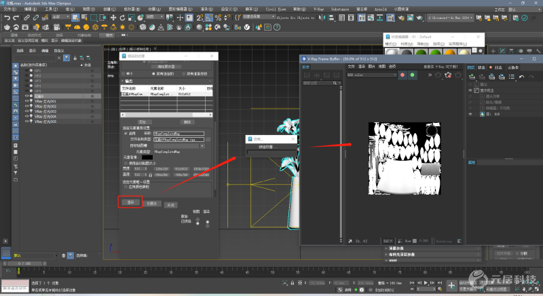
Task: Click the 512x512 size preset button
Action: click(x=181, y=169)
